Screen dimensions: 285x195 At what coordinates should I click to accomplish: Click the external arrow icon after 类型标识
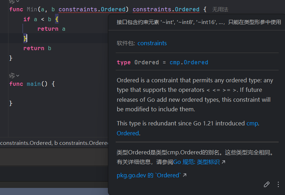tap(223, 162)
